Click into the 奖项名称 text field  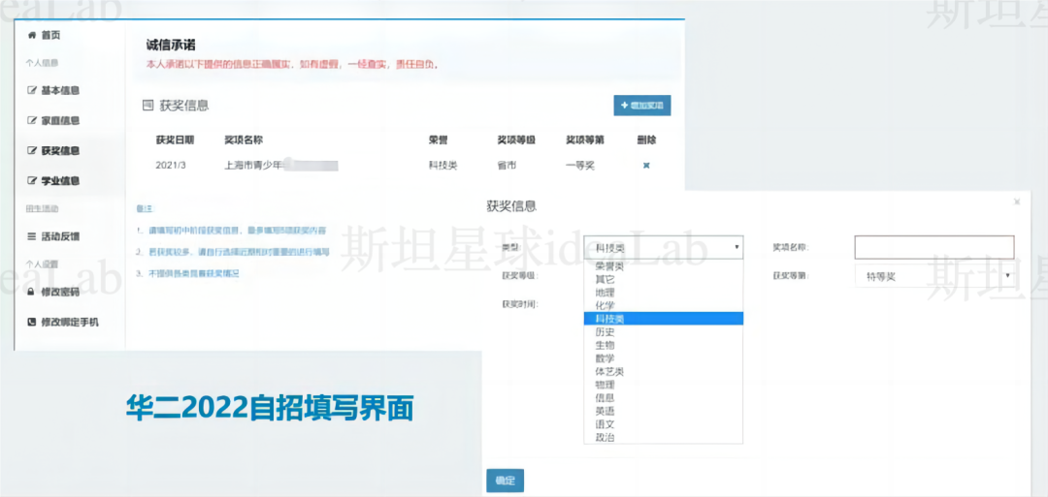tap(933, 247)
